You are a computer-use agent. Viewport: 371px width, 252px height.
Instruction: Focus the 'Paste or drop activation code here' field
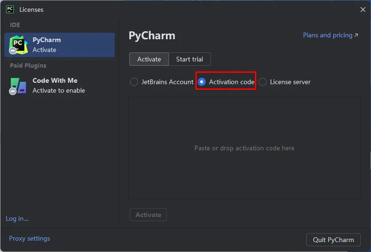pos(245,148)
